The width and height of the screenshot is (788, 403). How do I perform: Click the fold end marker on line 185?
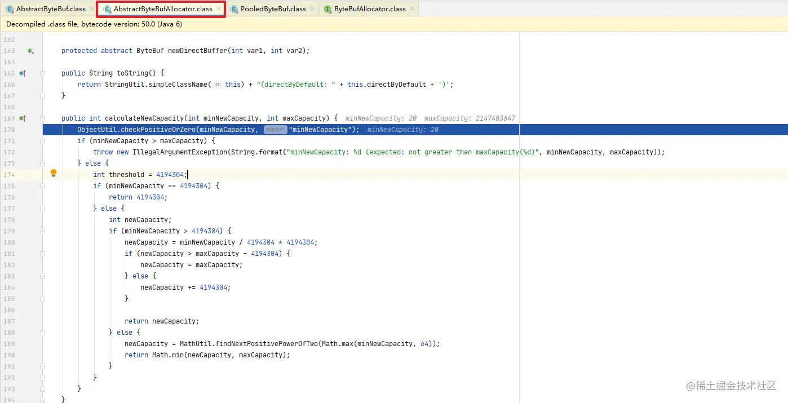point(43,299)
